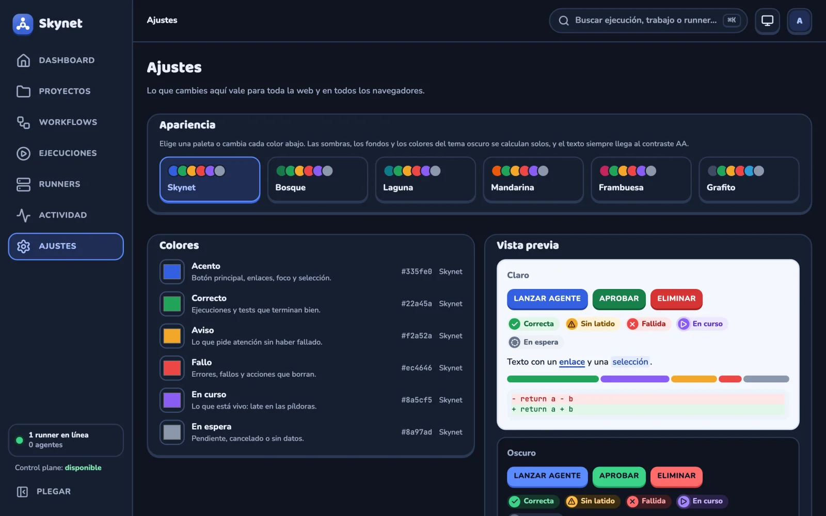
Task: Open the En curso purple color swatch
Action: coord(172,400)
